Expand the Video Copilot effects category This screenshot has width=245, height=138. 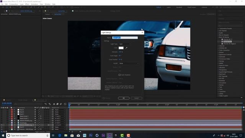[x=218, y=96]
